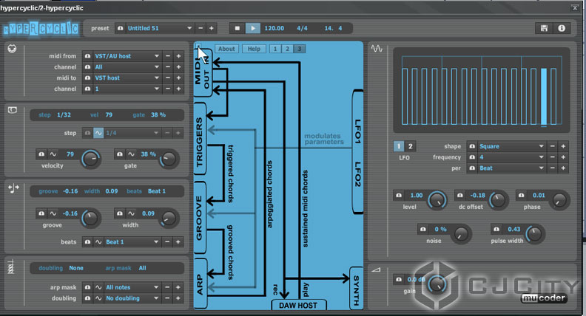Open the preset dropdown Untitled 51
This screenshot has height=316, width=586.
coord(160,28)
